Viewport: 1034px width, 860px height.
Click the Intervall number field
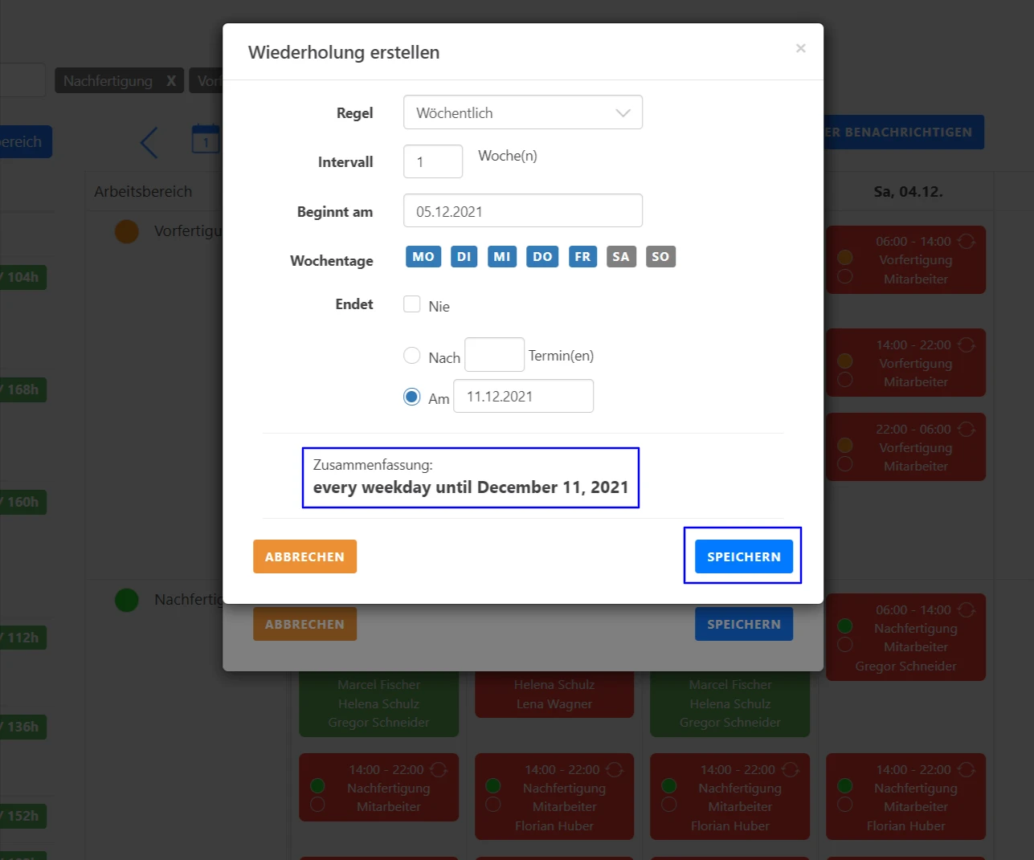pos(432,161)
